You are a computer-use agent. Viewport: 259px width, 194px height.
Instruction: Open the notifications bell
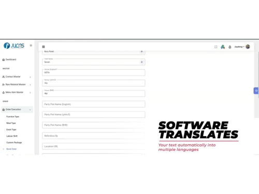[x=230, y=47]
